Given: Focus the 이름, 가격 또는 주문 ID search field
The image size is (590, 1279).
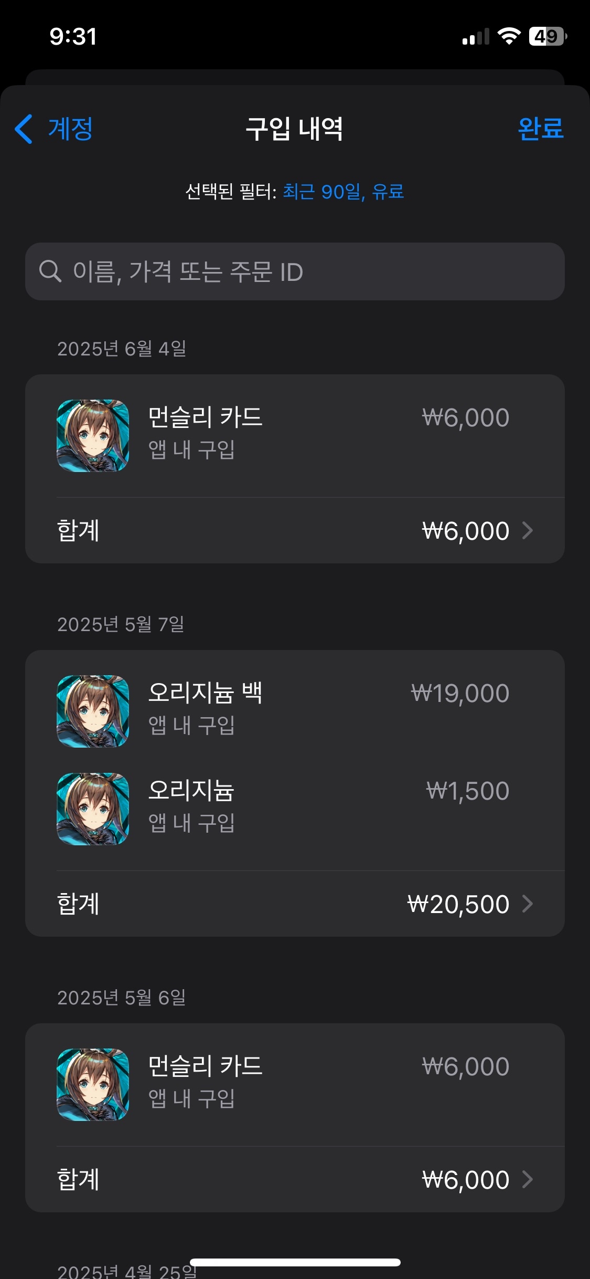Looking at the screenshot, I should pyautogui.click(x=304, y=271).
